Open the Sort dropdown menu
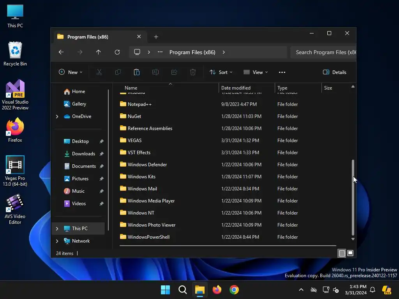The image size is (399, 299). click(221, 72)
